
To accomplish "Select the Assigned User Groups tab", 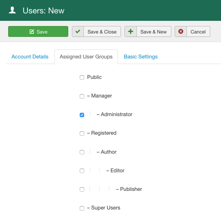I will click(86, 57).
